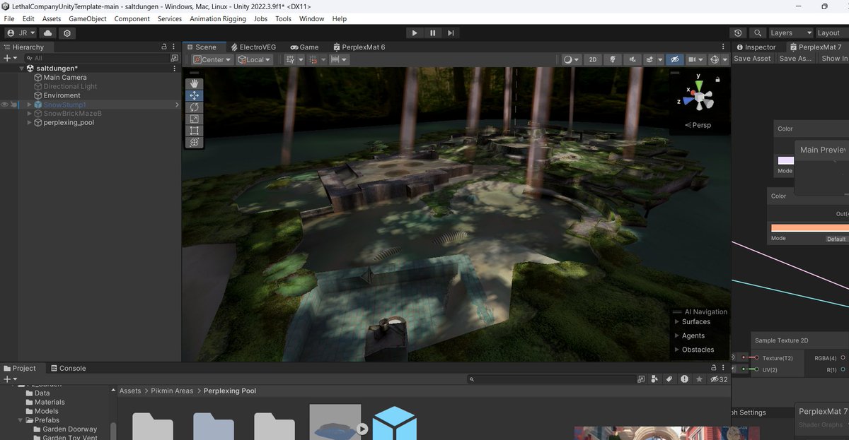Image resolution: width=849 pixels, height=440 pixels.
Task: Switch to the ElectroVEG tab
Action: 253,47
